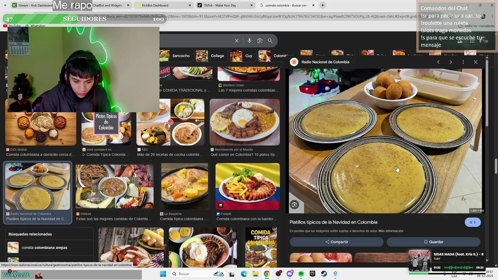Close the KickBot Dashboard tab
Viewport: 498px width, 280px height.
[190, 5]
